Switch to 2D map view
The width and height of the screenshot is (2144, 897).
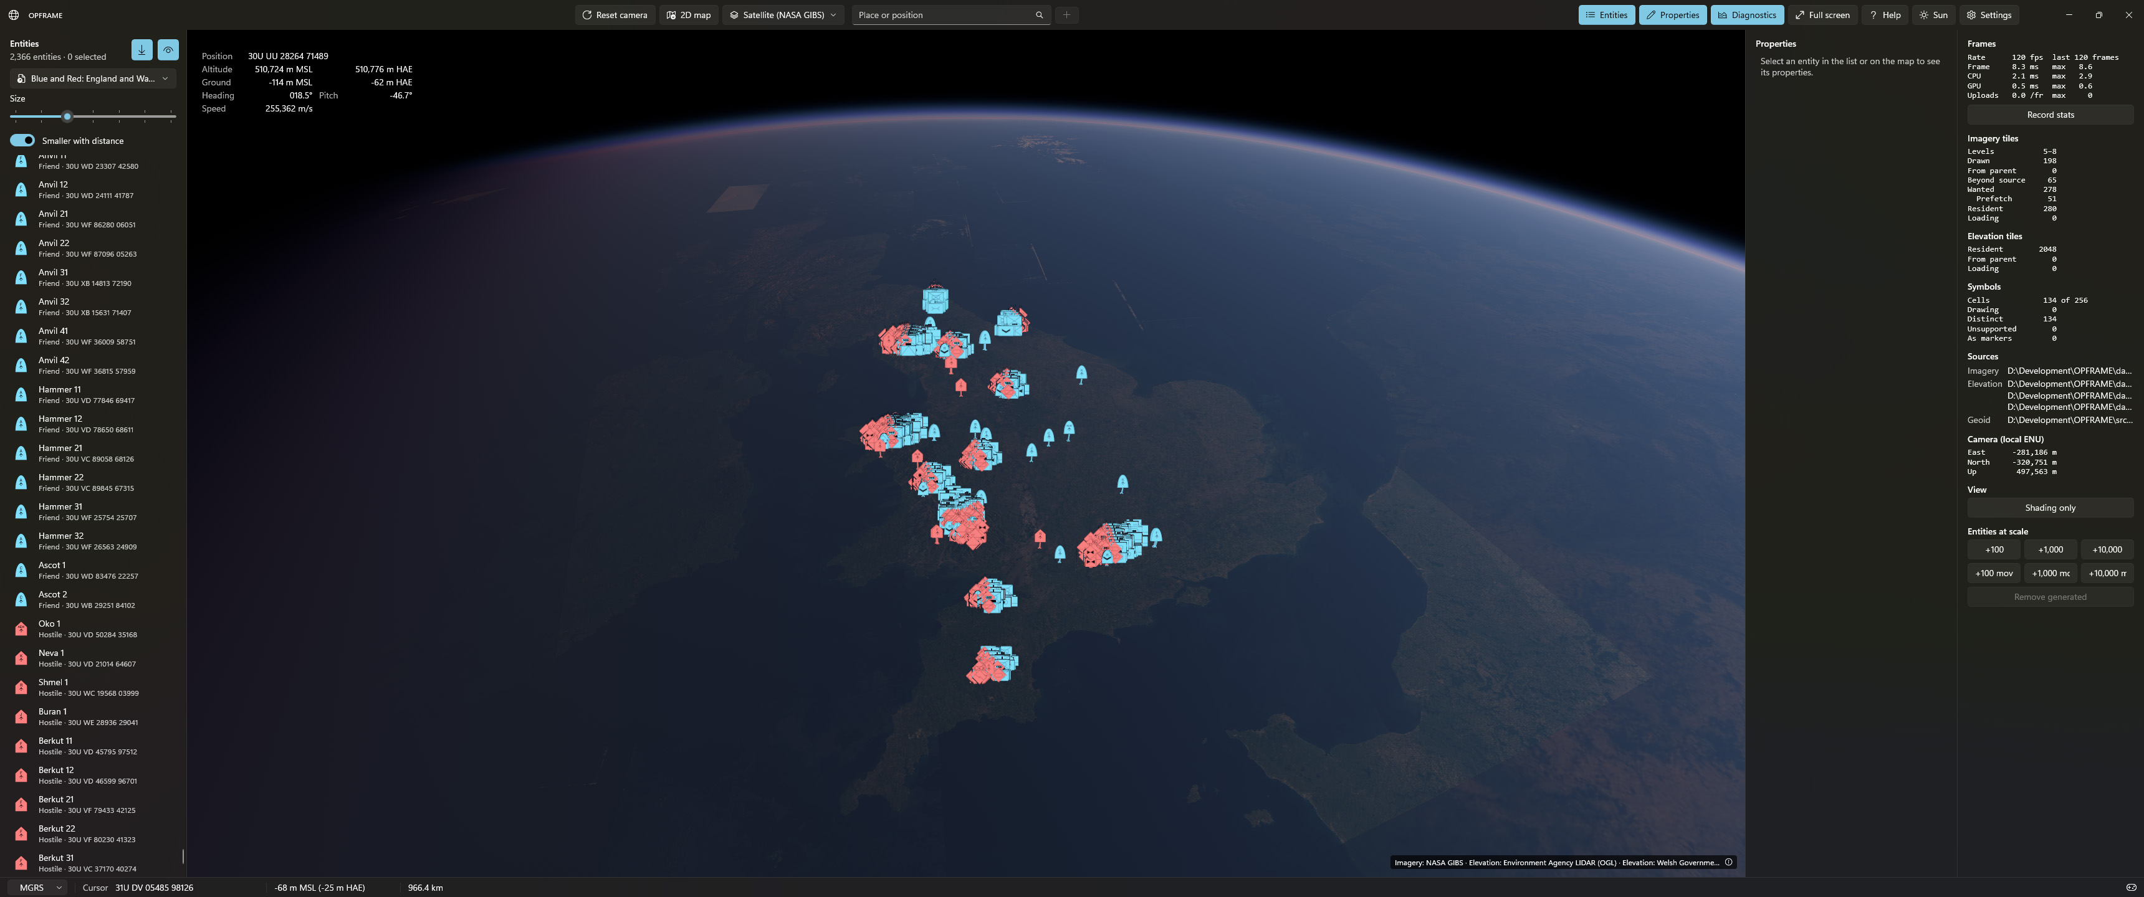coord(689,15)
